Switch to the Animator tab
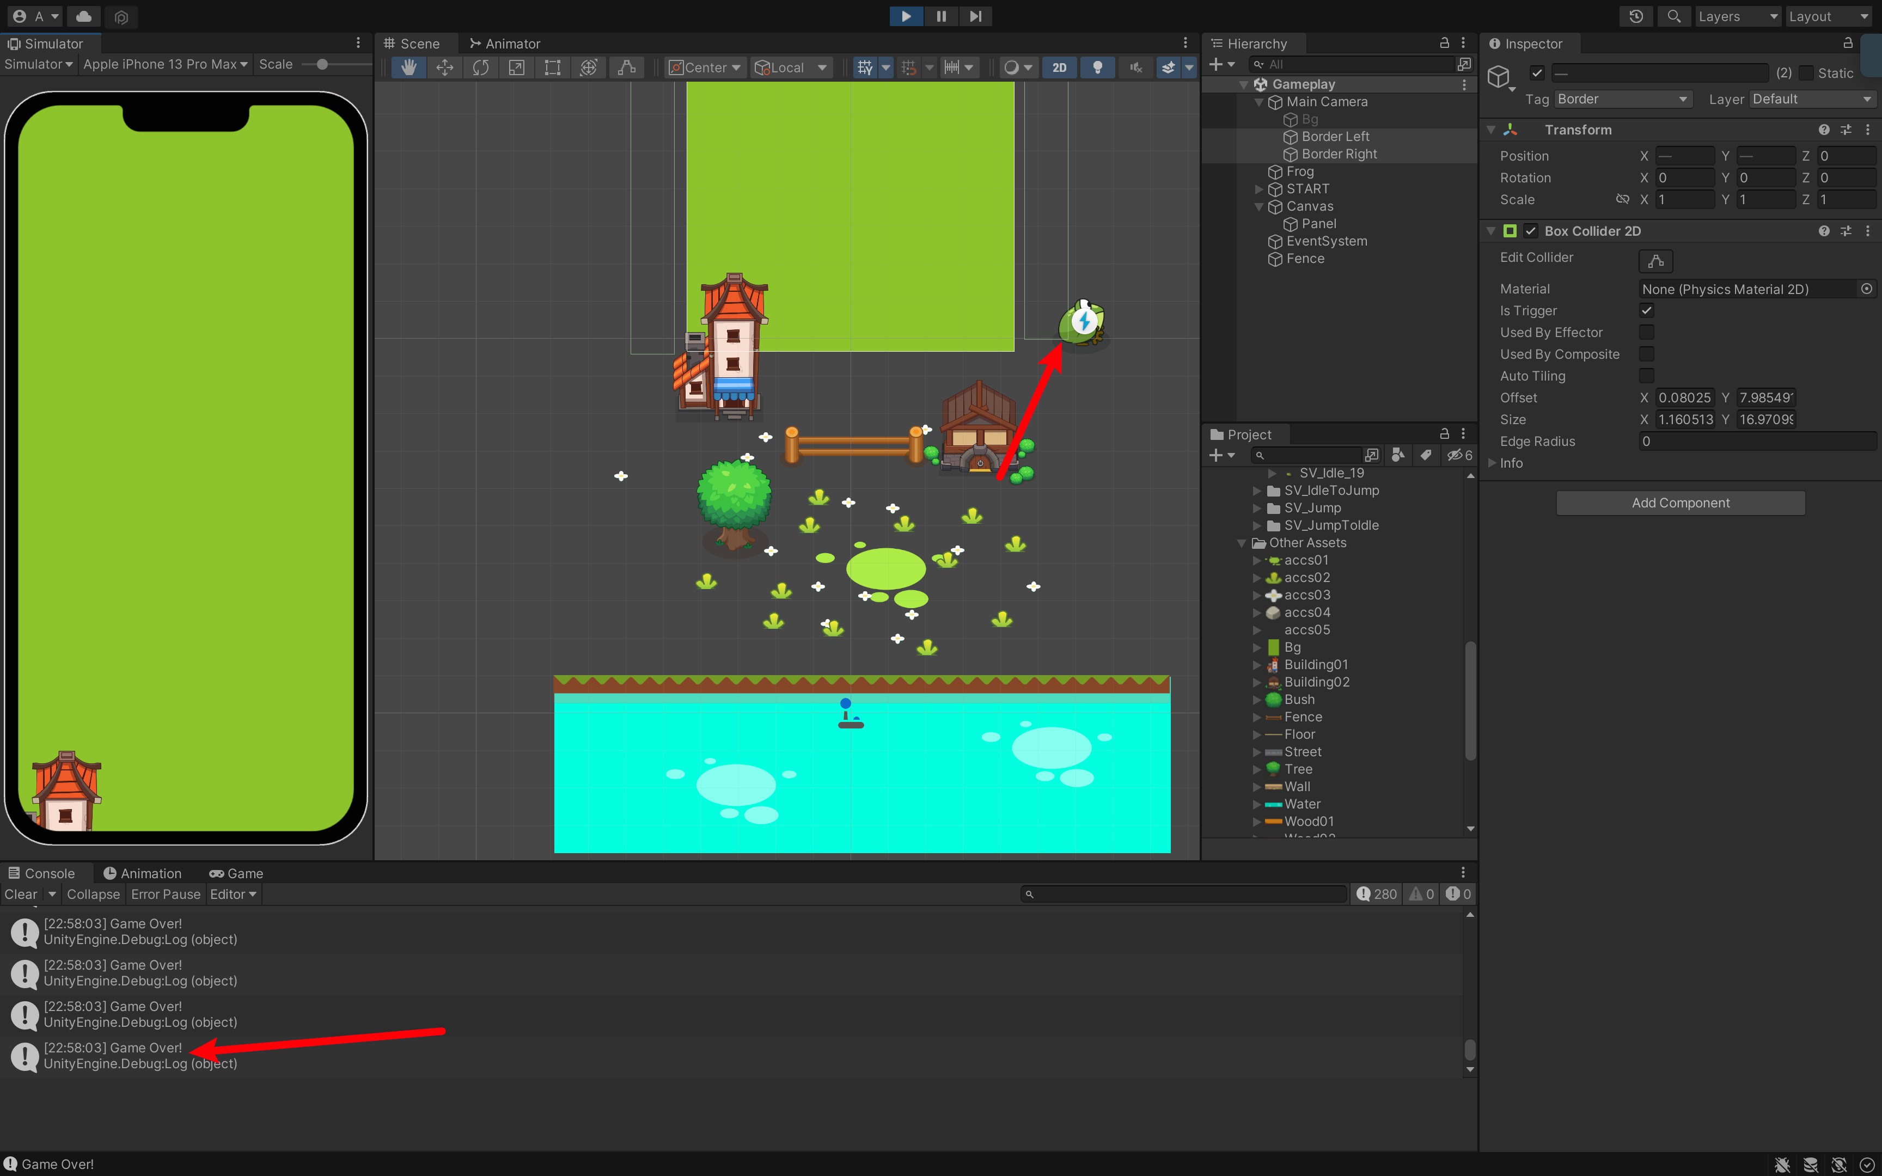 tap(505, 44)
